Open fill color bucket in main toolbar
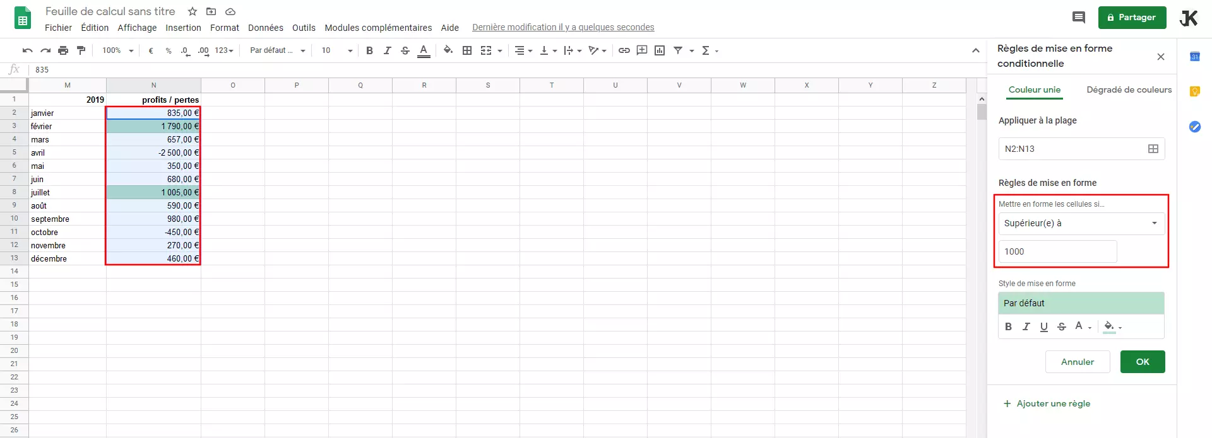This screenshot has width=1212, height=438. click(x=448, y=50)
